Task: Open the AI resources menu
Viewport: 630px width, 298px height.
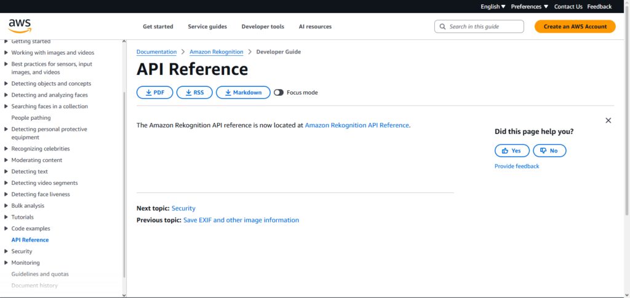Action: pos(315,26)
